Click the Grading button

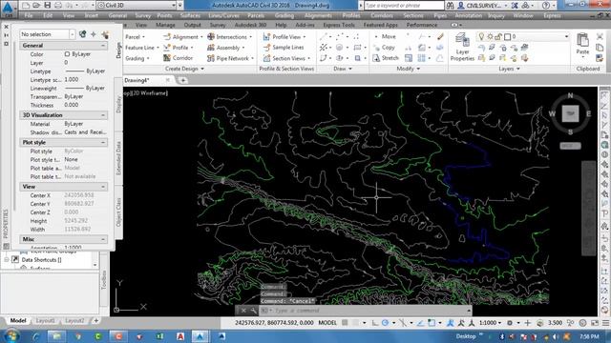pyautogui.click(x=137, y=58)
